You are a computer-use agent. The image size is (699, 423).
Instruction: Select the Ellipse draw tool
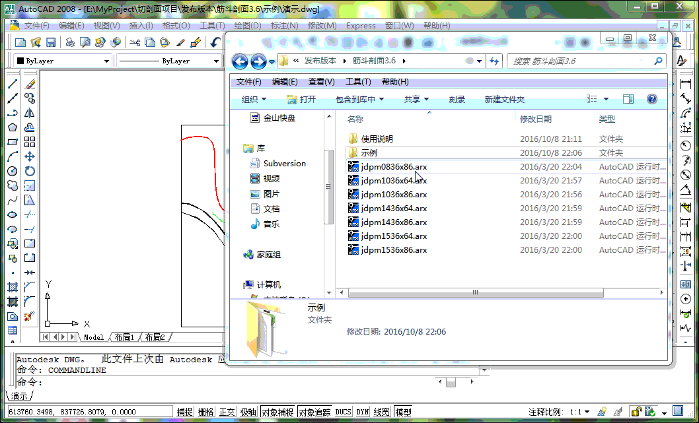(x=13, y=214)
